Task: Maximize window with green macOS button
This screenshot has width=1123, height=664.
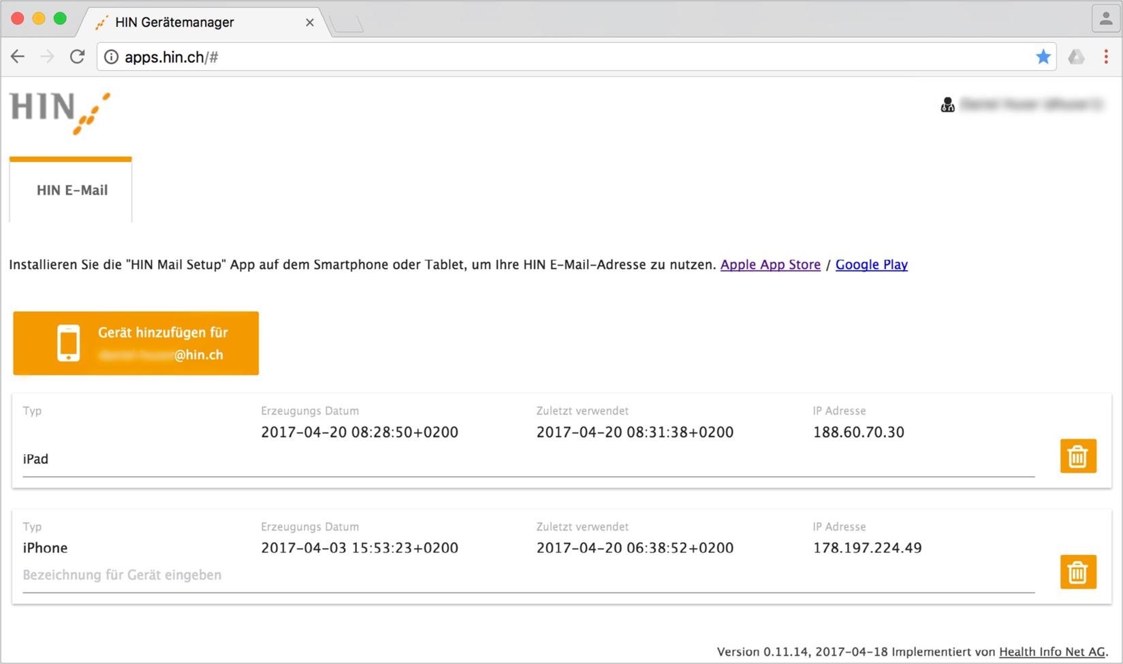Action: click(x=60, y=18)
